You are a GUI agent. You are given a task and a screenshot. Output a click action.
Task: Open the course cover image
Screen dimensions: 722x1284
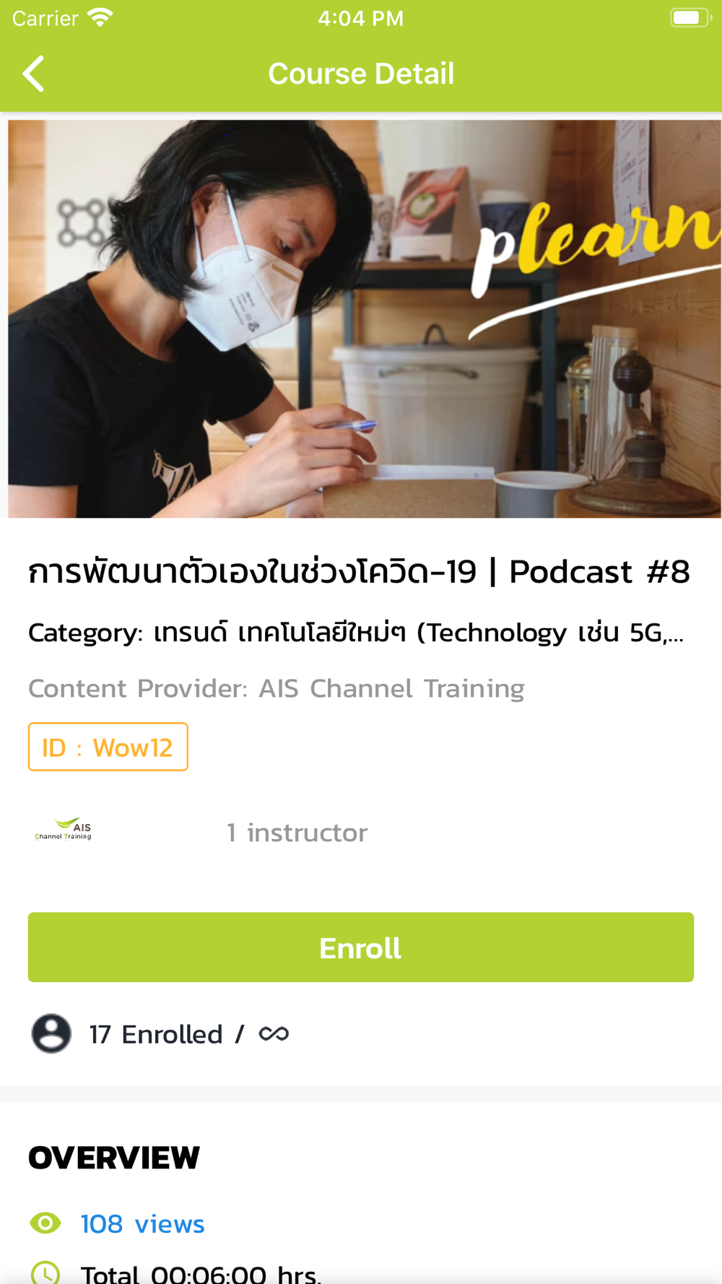365,319
